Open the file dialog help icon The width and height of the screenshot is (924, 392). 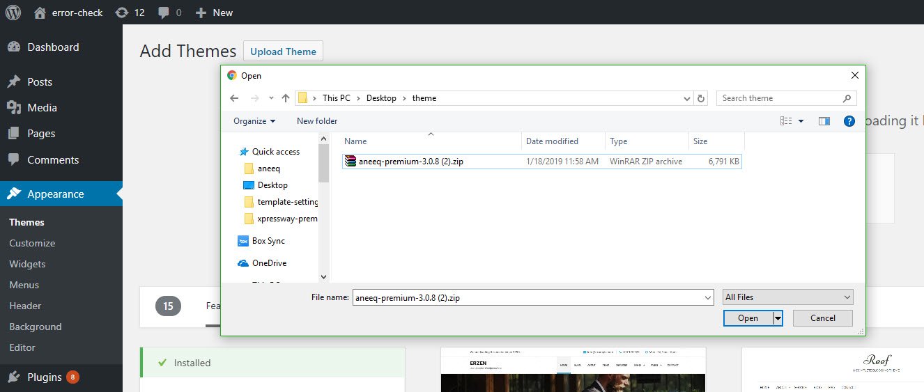849,121
